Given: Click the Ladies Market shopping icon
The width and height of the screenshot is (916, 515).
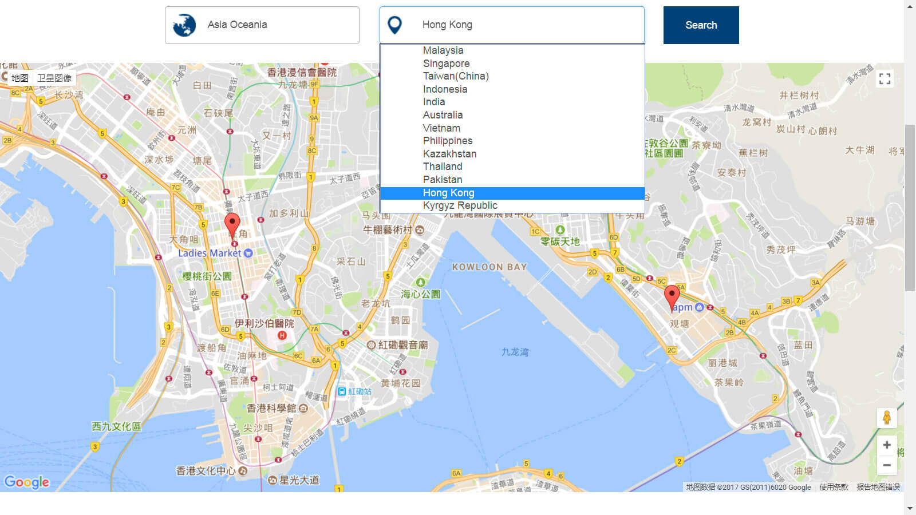Looking at the screenshot, I should pyautogui.click(x=248, y=253).
